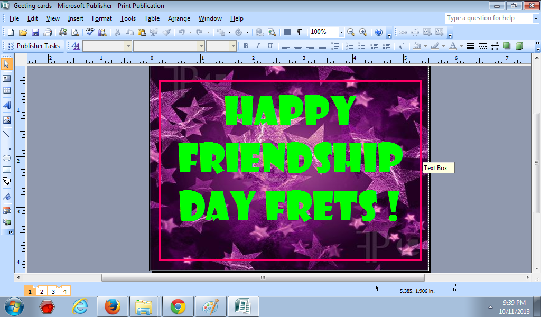541x317 pixels.
Task: Switch to page 3
Action: click(53, 291)
